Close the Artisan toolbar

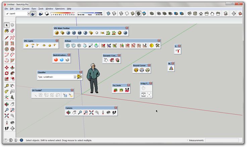pyautogui.click(x=159, y=41)
